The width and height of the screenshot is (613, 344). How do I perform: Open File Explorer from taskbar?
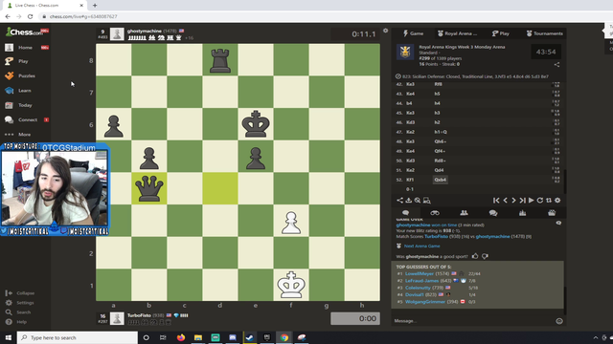tap(198, 337)
